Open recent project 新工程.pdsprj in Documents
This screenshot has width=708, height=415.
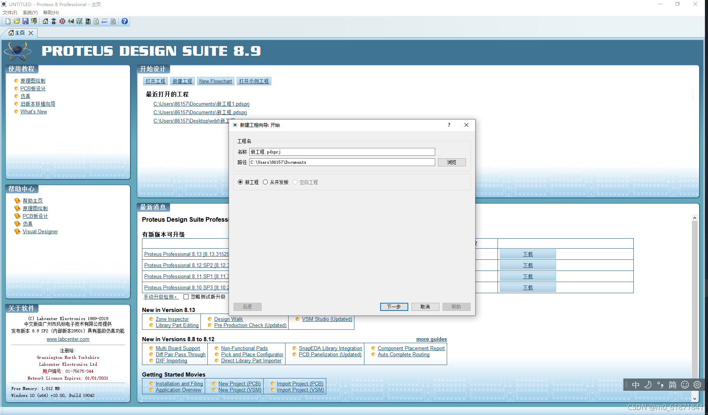200,112
